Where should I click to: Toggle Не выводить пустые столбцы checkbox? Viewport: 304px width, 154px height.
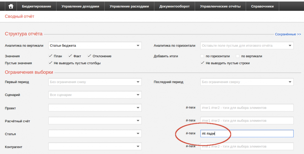coord(51,63)
